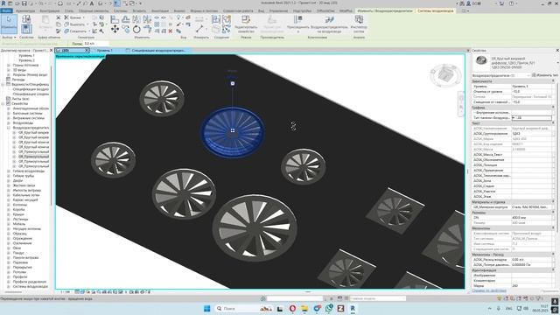Click the Revit icon in the taskbar
The height and width of the screenshot is (315, 560).
coord(353,308)
